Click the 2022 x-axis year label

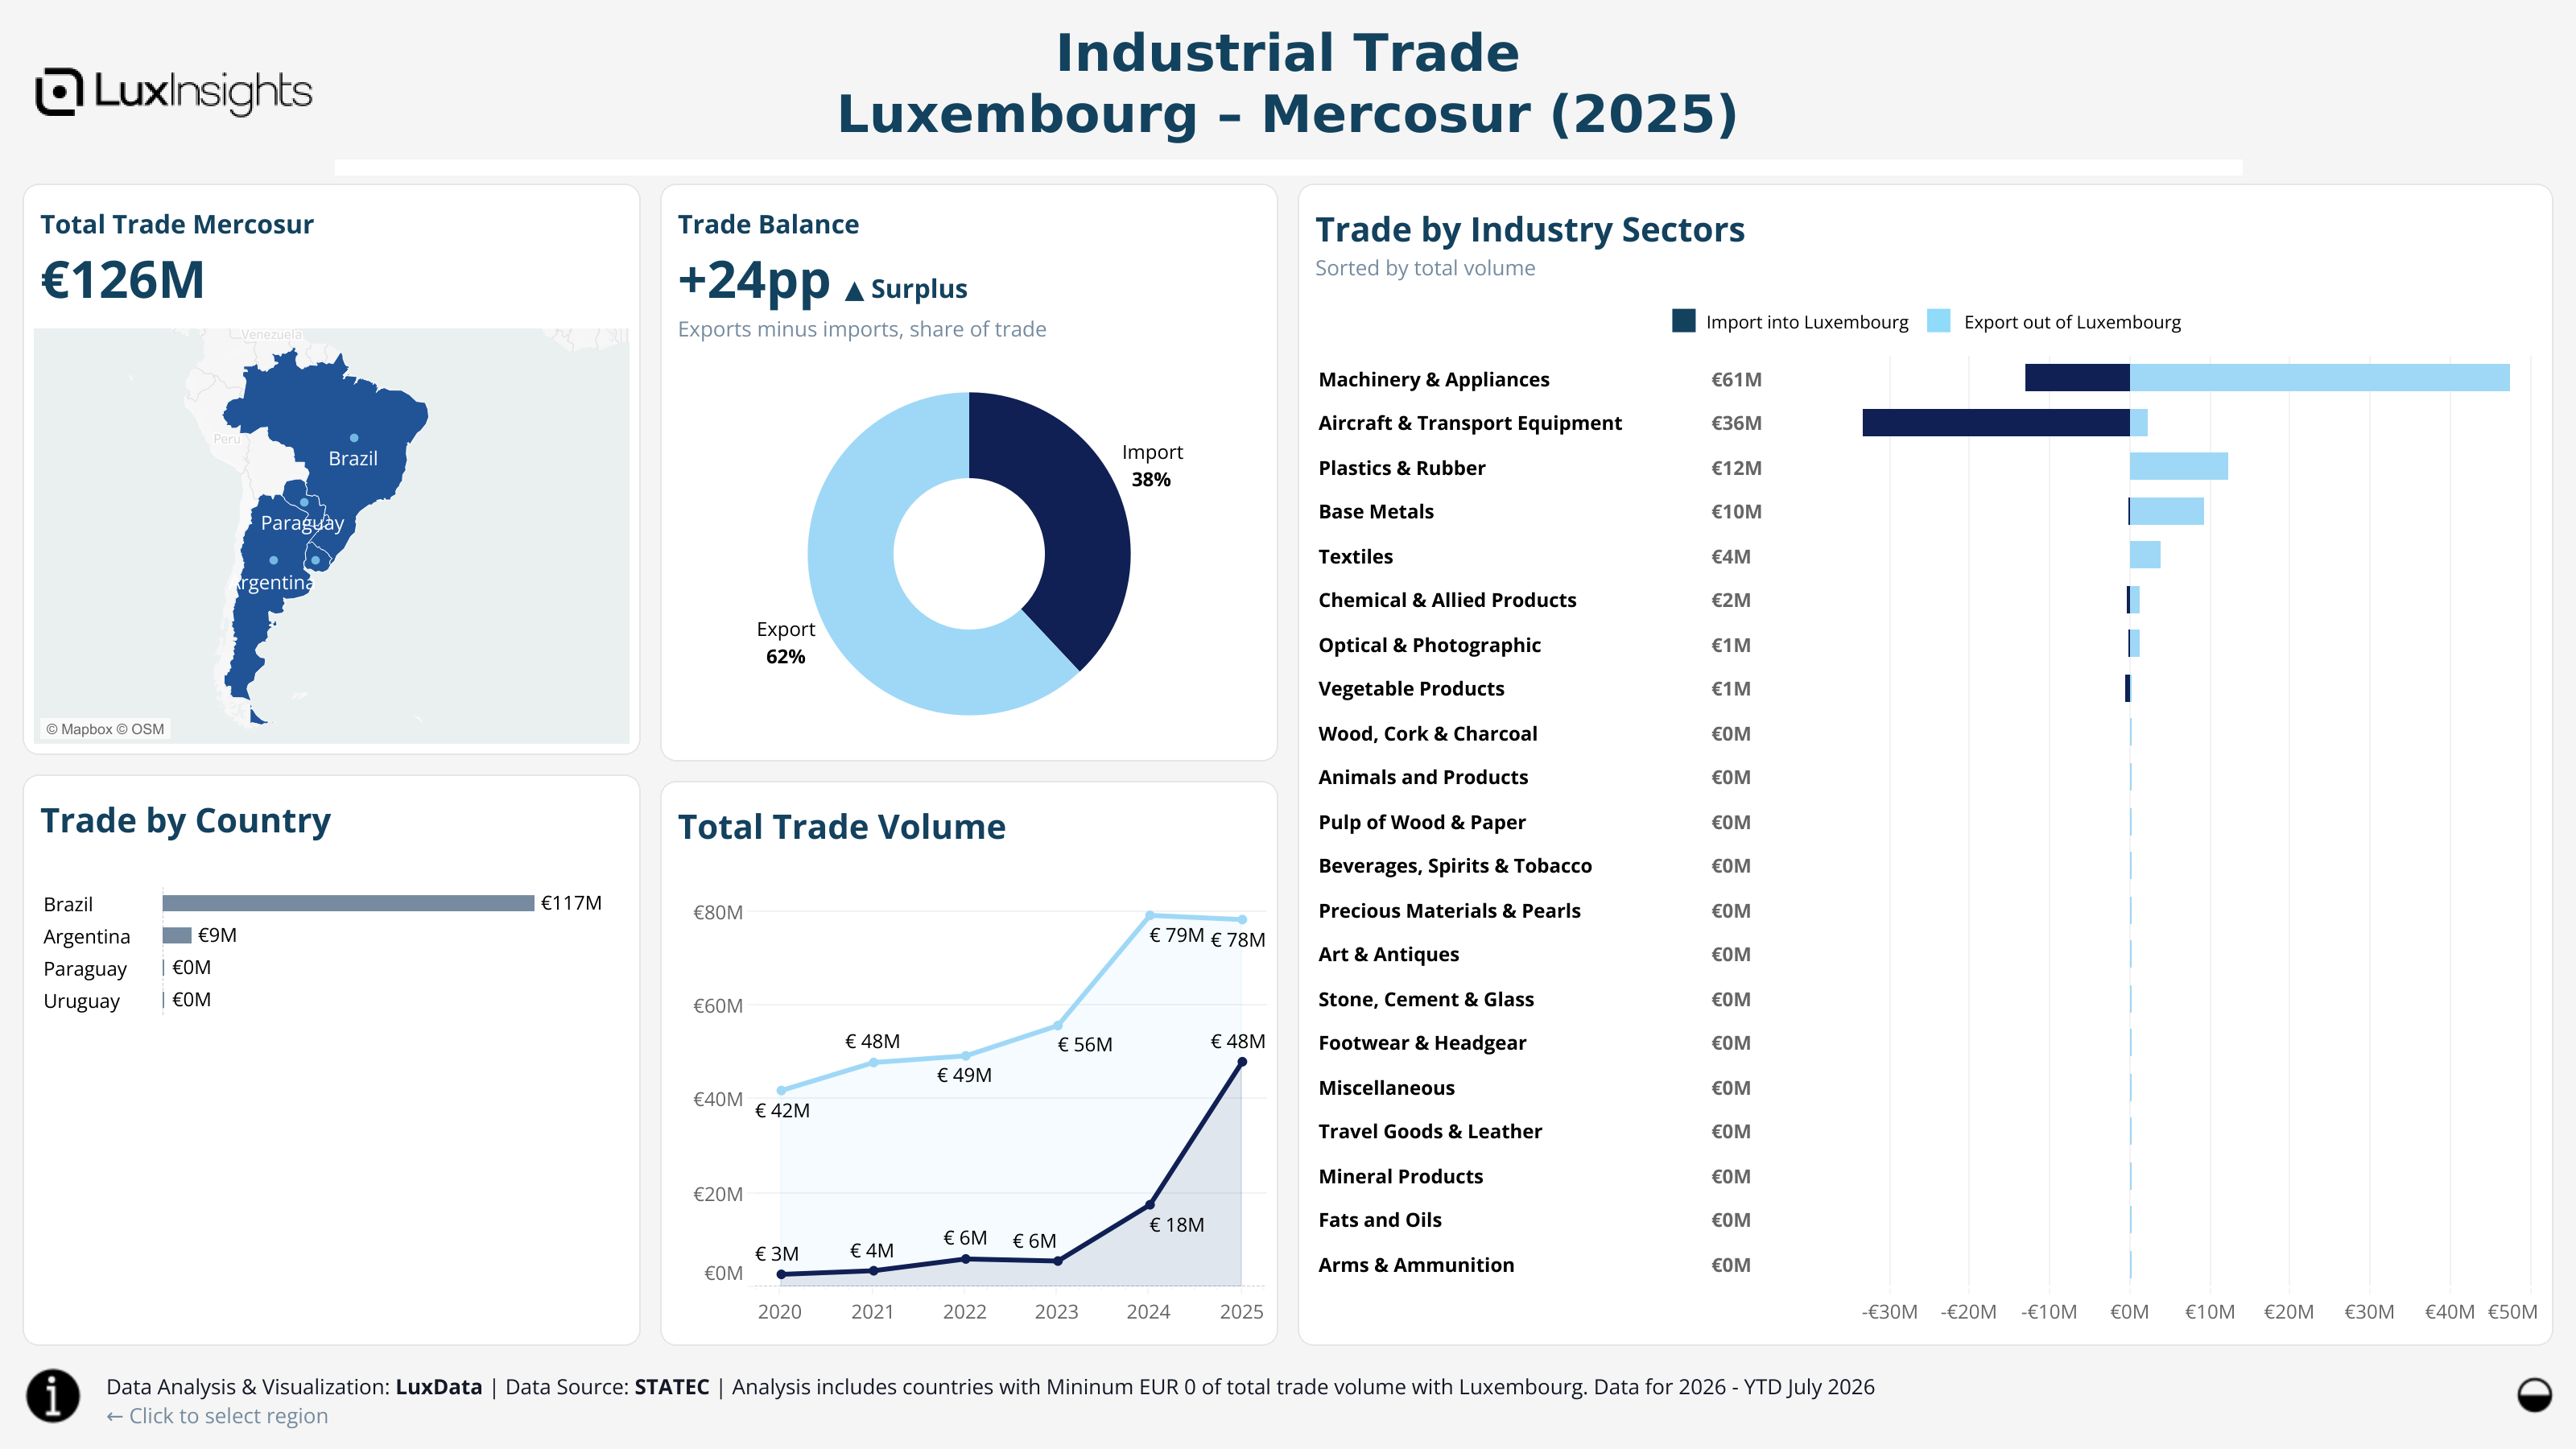click(965, 1312)
